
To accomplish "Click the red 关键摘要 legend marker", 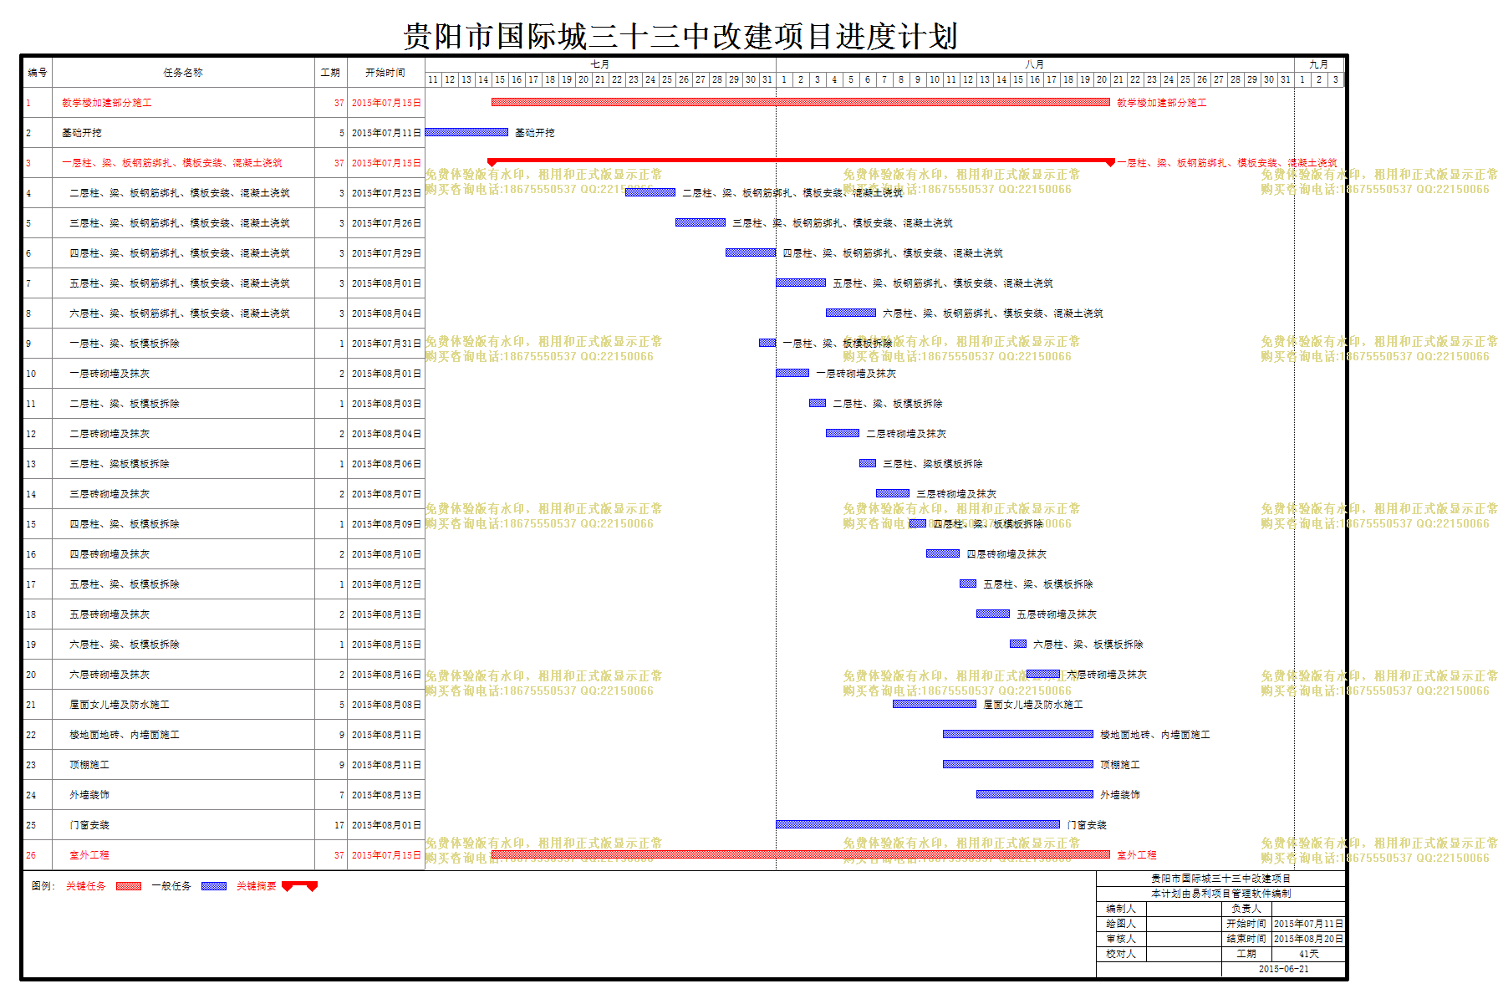I will point(300,886).
